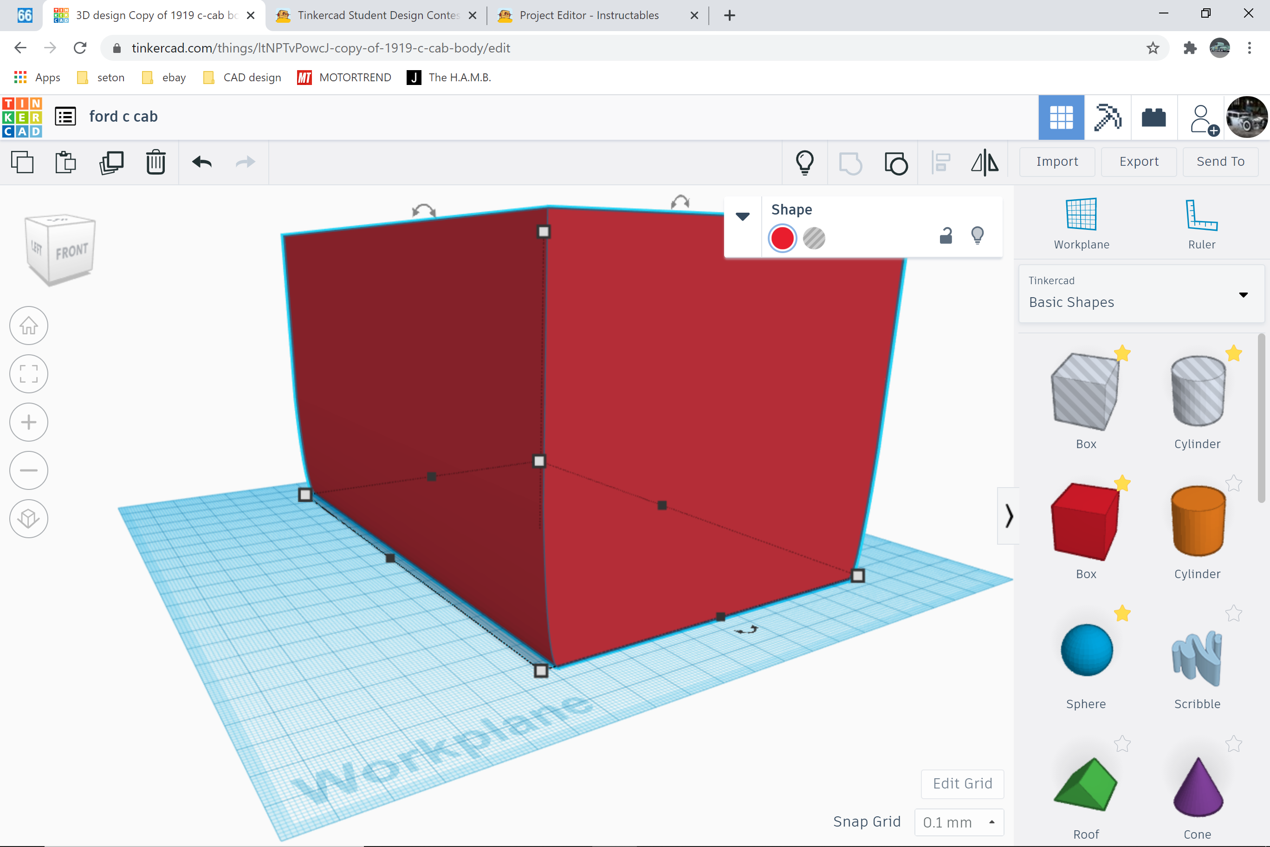Click the Redo arrow button

245,163
